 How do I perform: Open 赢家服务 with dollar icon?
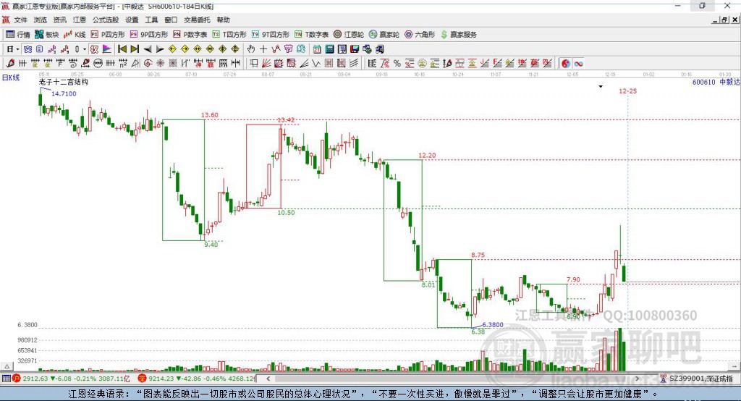point(459,35)
